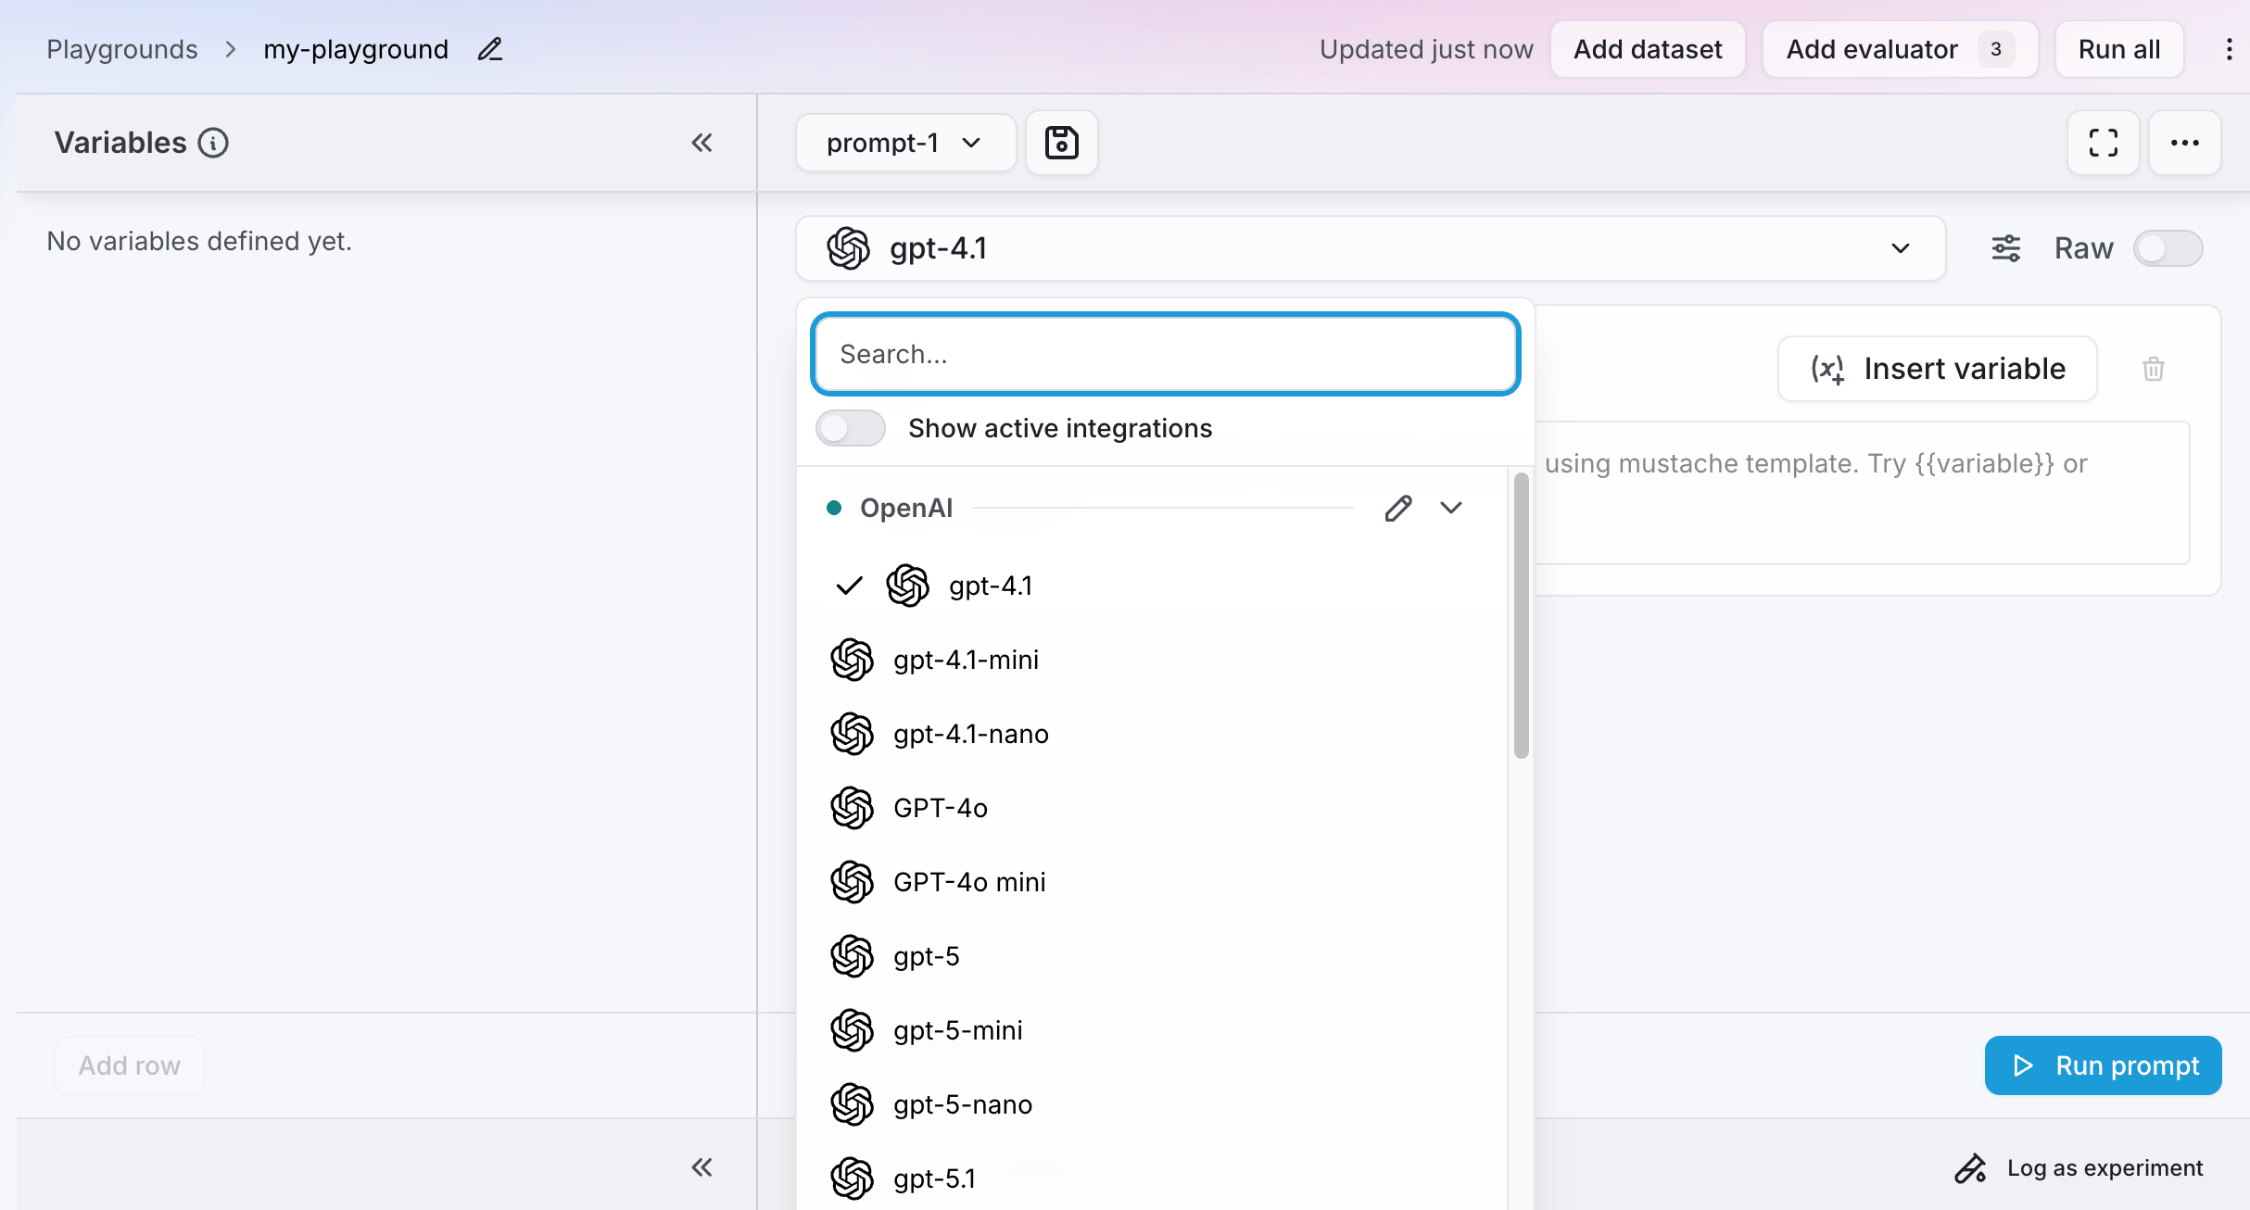
Task: Click Updated just now text
Action: [x=1426, y=49]
